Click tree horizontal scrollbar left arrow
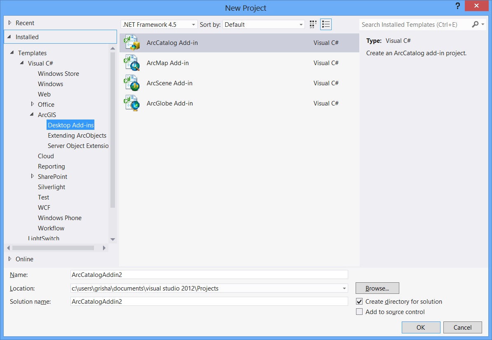The width and height of the screenshot is (492, 340). click(x=9, y=248)
